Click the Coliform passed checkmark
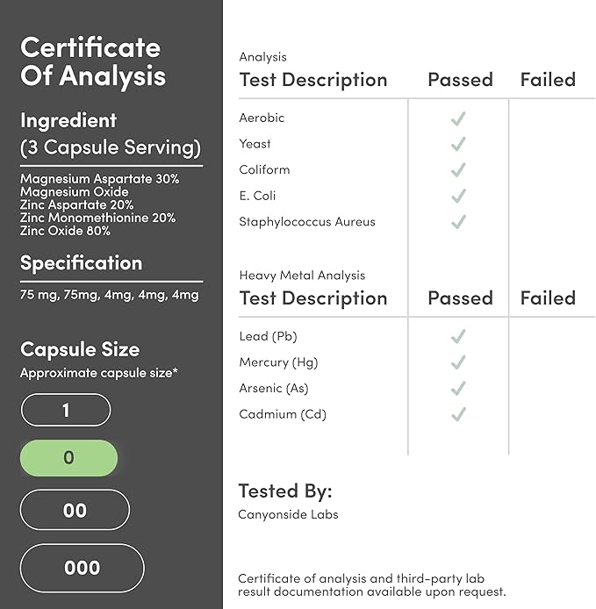The height and width of the screenshot is (609, 596). [458, 170]
